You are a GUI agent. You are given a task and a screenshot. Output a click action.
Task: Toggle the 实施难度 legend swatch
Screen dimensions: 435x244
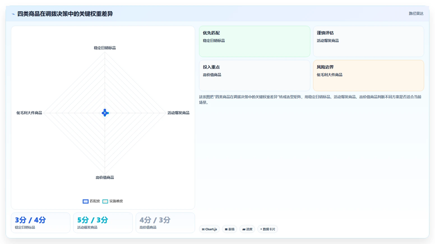coord(105,201)
